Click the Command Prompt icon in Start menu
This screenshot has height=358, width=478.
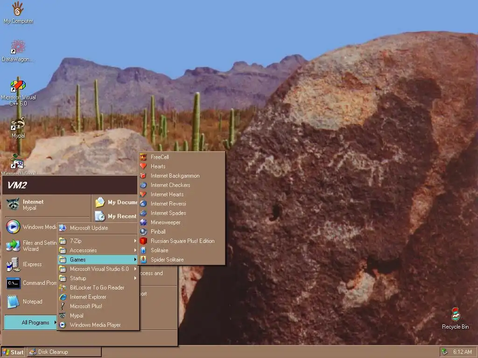(14, 283)
